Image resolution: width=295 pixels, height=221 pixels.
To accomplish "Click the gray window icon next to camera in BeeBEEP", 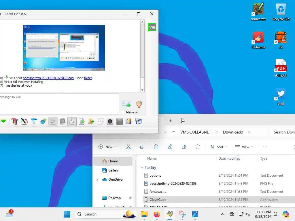I will (x=120, y=121).
